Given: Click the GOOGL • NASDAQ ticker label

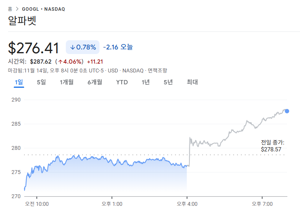Looking at the screenshot, I should (43, 9).
